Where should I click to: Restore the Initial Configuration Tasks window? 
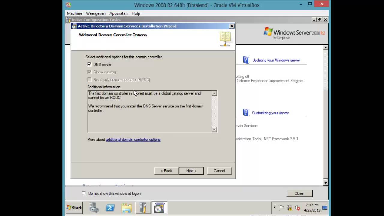coord(319,20)
